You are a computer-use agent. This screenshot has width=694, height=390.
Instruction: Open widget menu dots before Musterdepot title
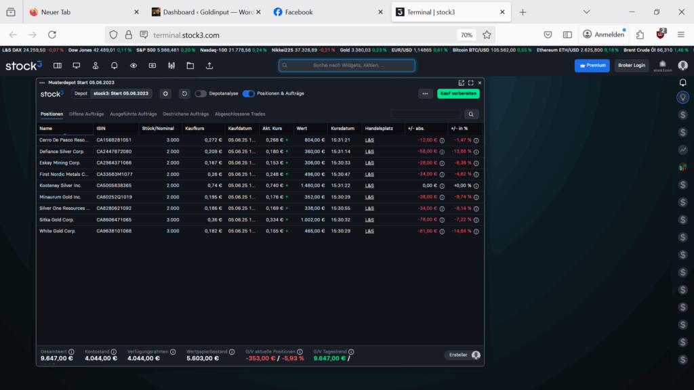42,83
